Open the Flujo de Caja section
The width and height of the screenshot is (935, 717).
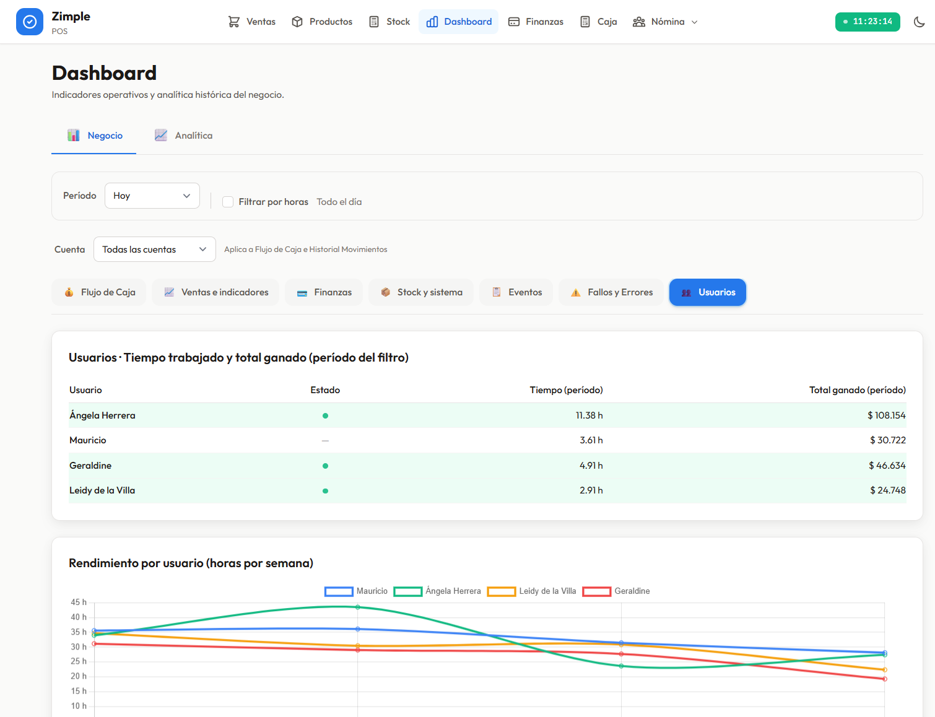(99, 292)
